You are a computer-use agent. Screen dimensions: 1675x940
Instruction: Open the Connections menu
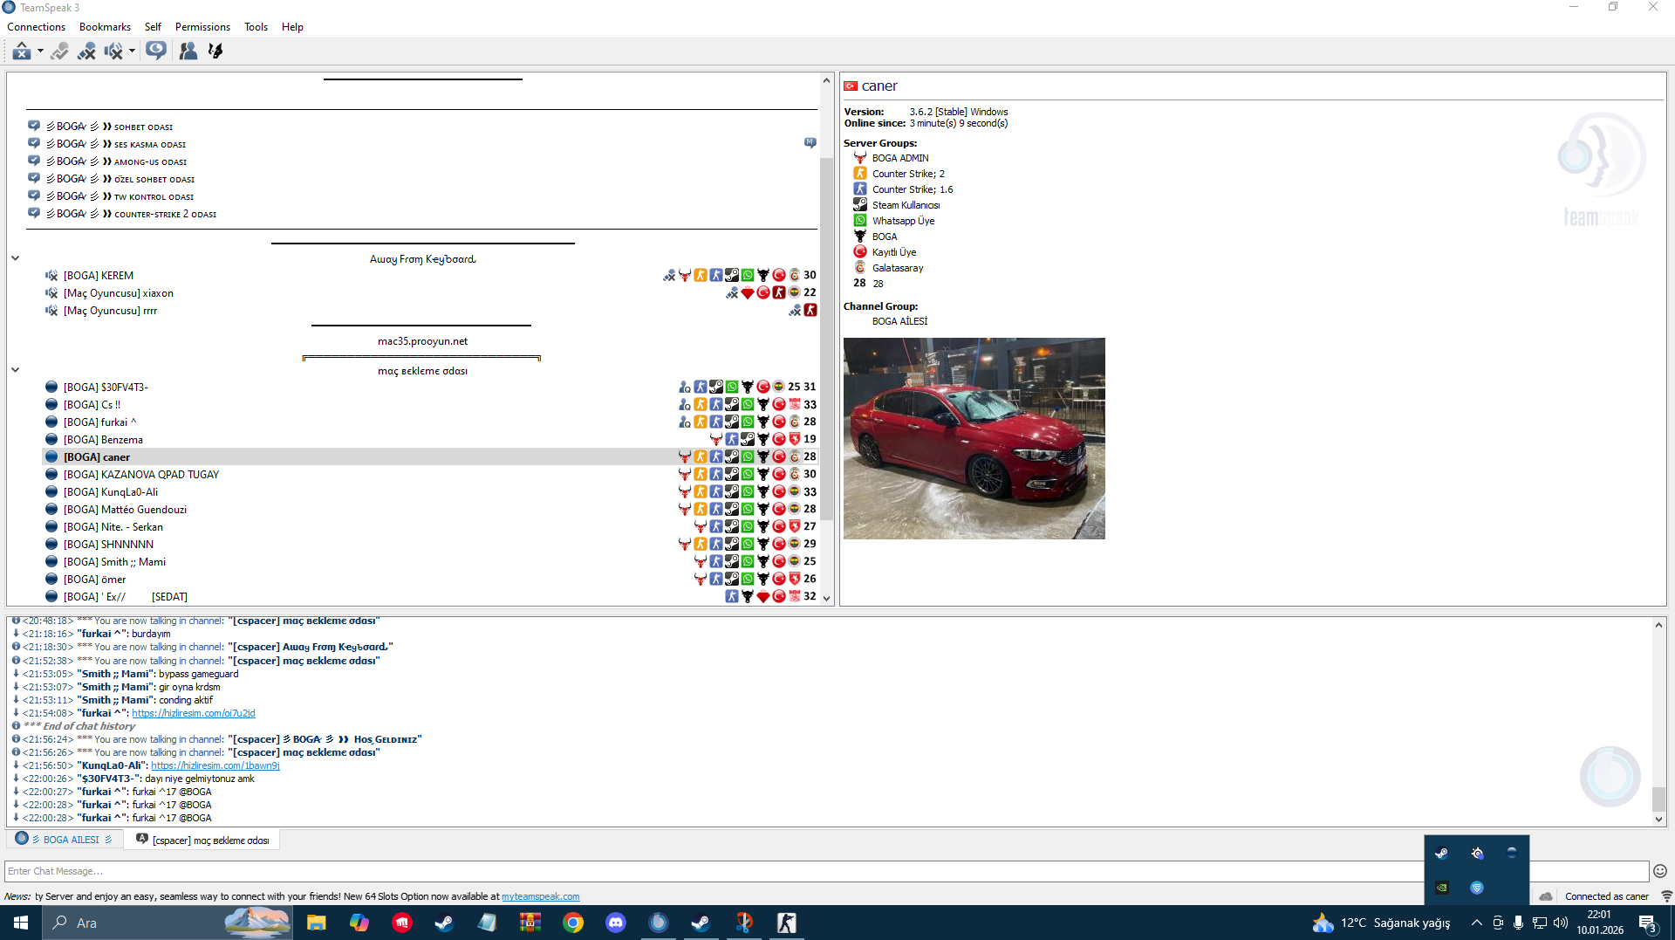pyautogui.click(x=36, y=27)
